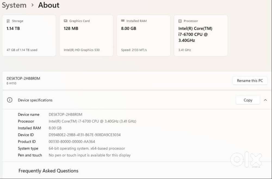
Task: Expand the Device specifications header row
Action: [x=122, y=100]
